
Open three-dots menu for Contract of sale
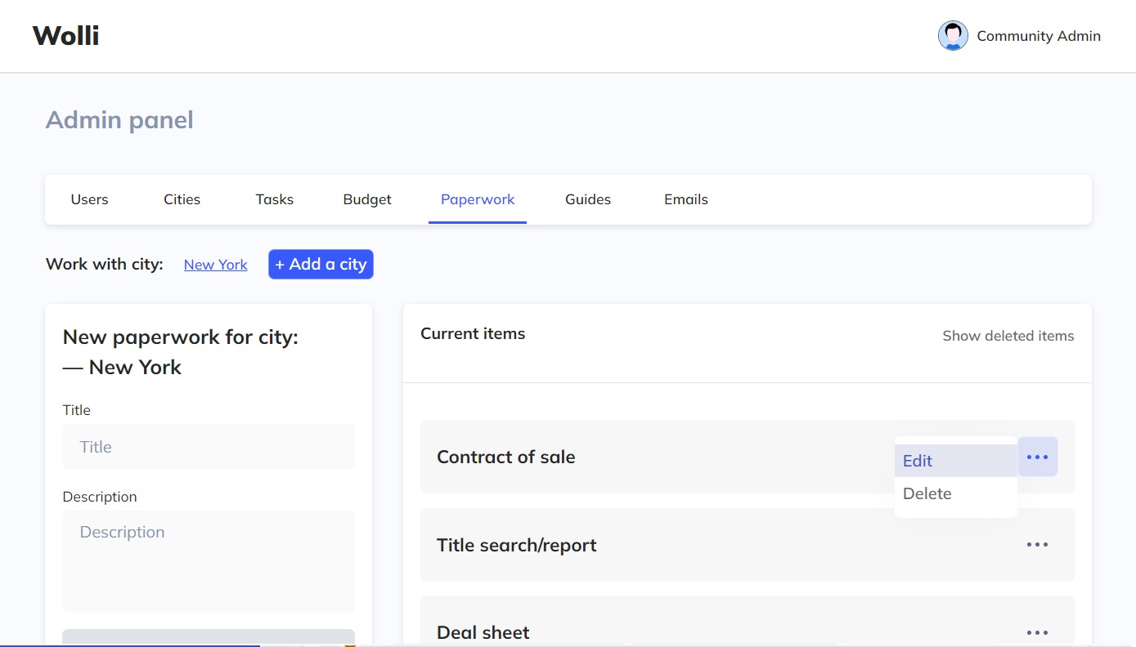(1037, 457)
